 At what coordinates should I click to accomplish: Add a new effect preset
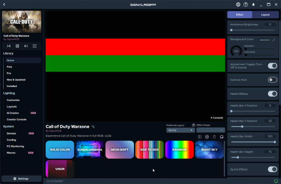pos(207,137)
